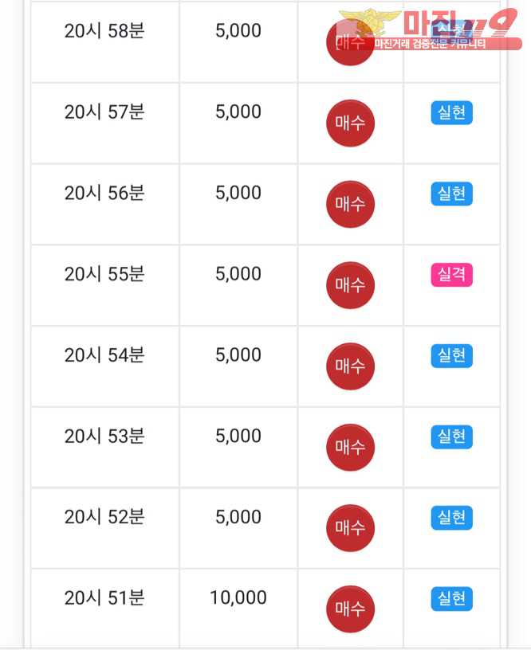Click the 5,000 amount in the 20시 55분 row
This screenshot has height=650, width=531.
[x=238, y=274]
